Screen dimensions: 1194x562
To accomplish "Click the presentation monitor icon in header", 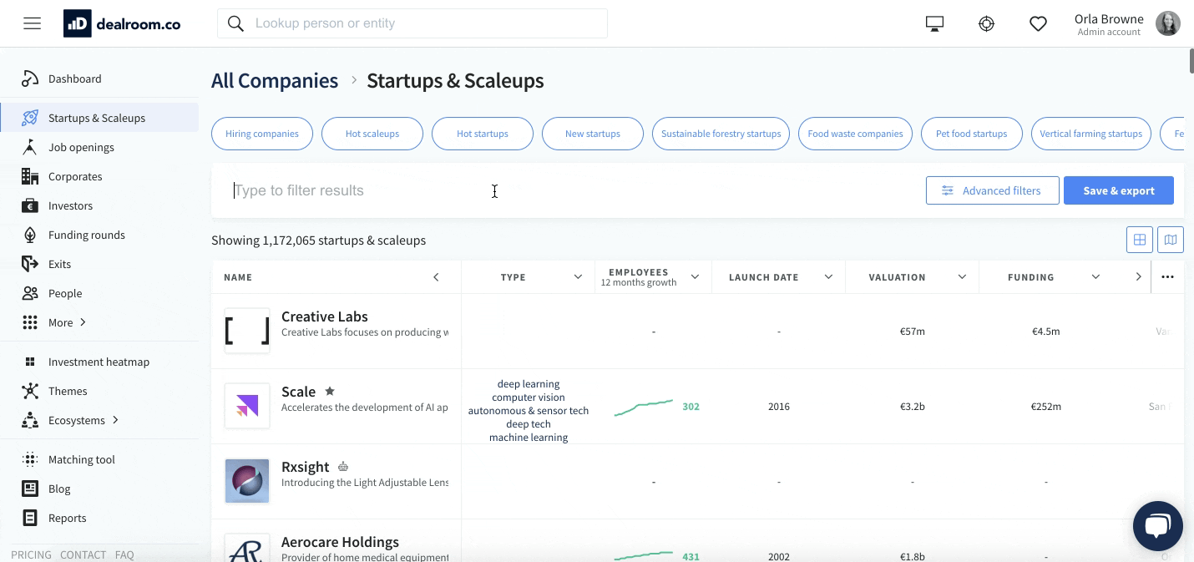I will (934, 24).
